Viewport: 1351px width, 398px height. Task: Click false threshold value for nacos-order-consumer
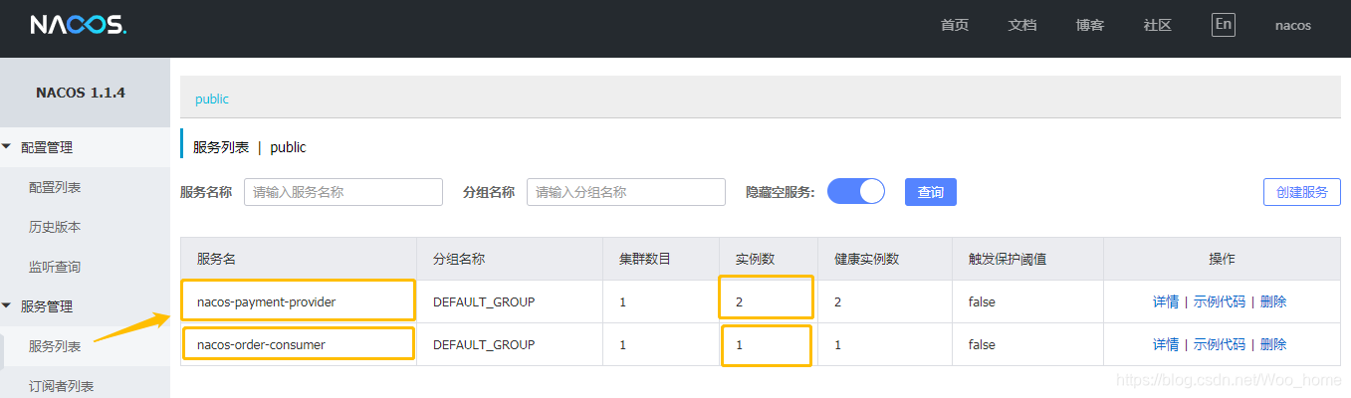point(982,344)
